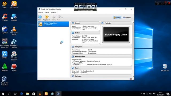Click the status bar icon at bottom right
Image resolution: width=171 pixels, height=96 pixels.
tap(131, 79)
